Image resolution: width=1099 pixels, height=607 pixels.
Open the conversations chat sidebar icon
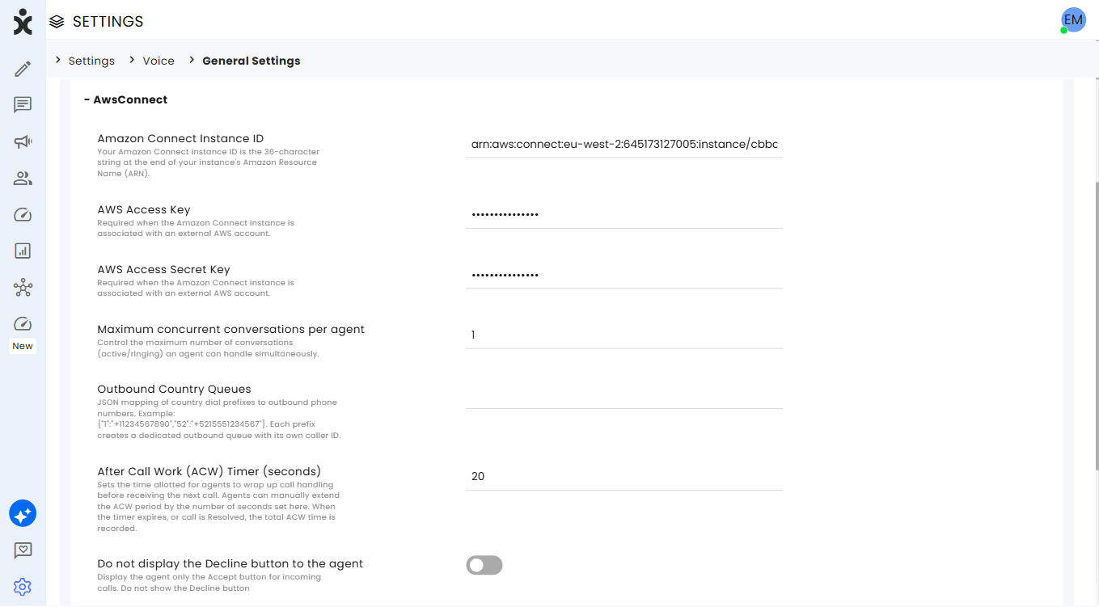click(x=23, y=105)
